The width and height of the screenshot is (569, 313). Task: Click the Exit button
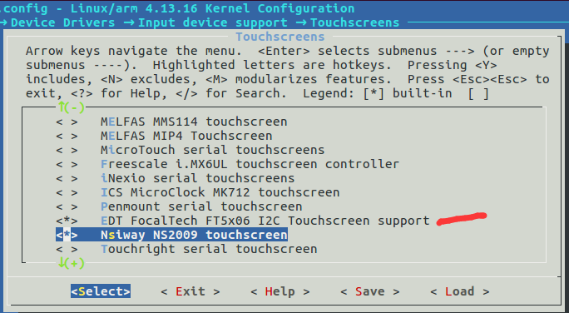click(190, 291)
